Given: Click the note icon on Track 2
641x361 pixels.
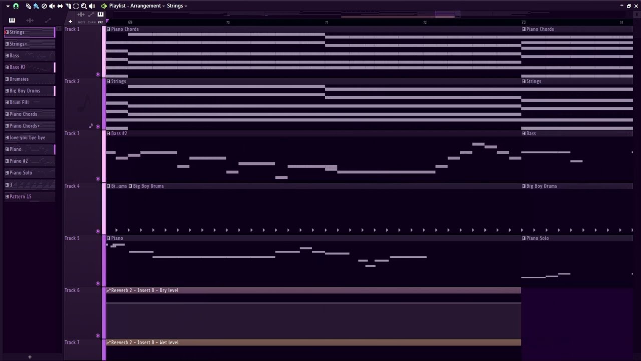Looking at the screenshot, I should (x=91, y=126).
